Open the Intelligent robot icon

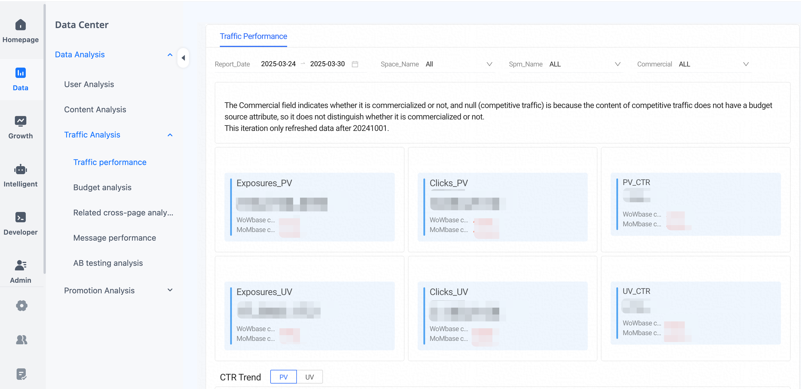tap(21, 169)
